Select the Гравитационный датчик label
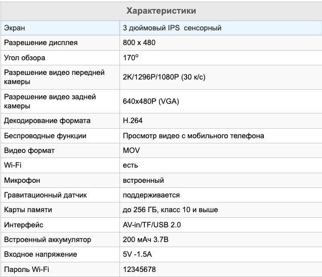This screenshot has height=277, width=322. [x=46, y=195]
